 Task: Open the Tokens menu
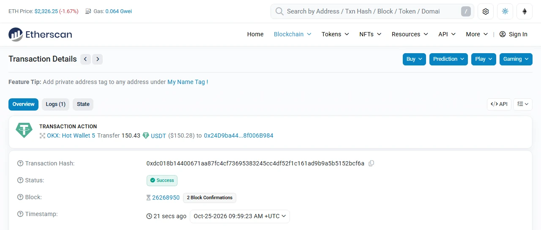335,34
